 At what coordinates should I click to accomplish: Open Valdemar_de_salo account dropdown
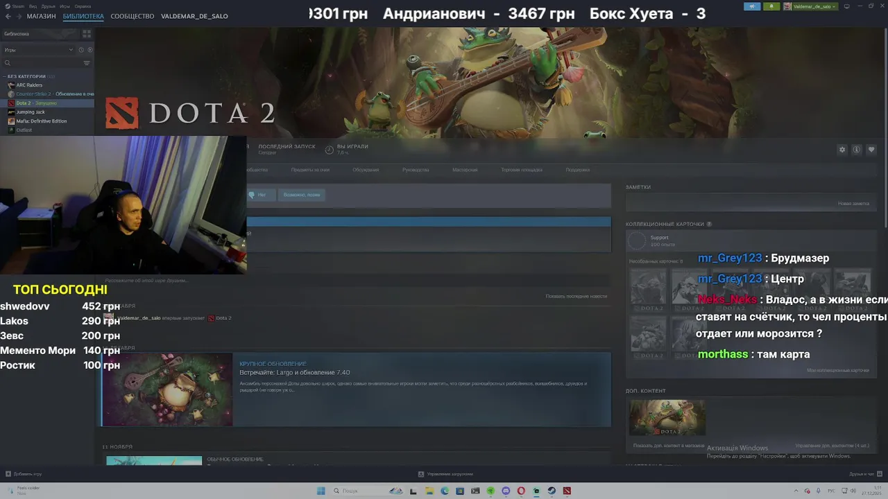[810, 6]
